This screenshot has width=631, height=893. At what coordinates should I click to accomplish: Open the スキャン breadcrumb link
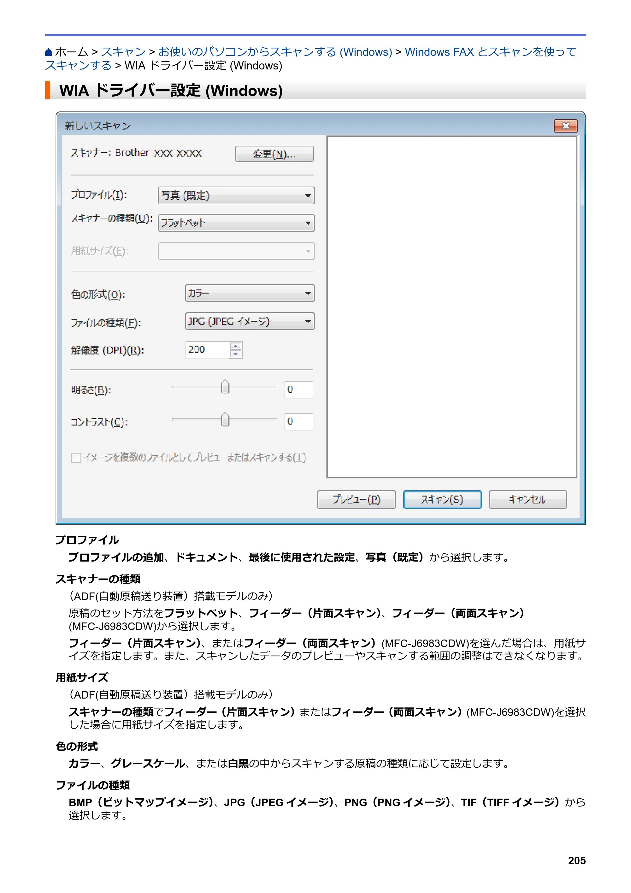(x=123, y=52)
